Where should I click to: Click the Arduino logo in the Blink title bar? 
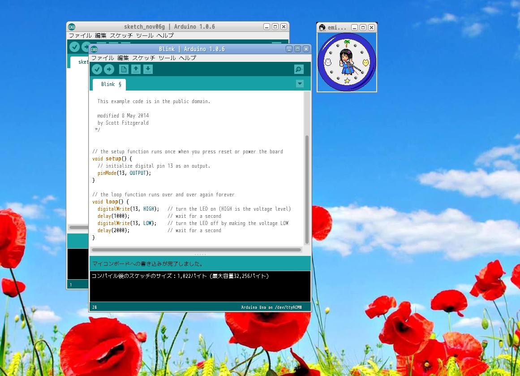(x=94, y=49)
